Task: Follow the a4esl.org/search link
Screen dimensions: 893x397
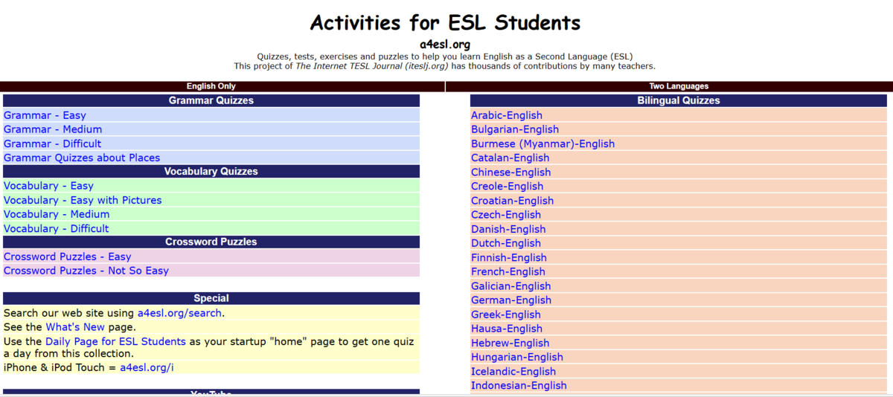Action: pyautogui.click(x=179, y=313)
